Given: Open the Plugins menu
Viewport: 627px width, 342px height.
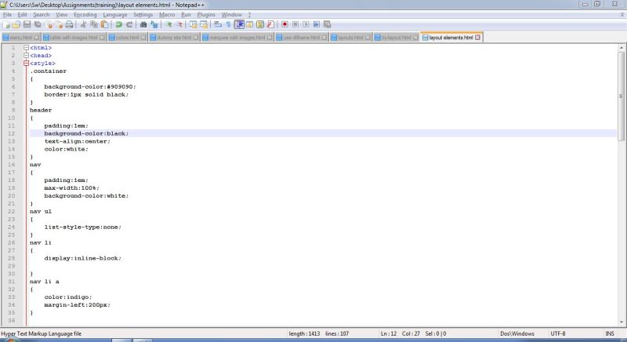Looking at the screenshot, I should [x=206, y=14].
